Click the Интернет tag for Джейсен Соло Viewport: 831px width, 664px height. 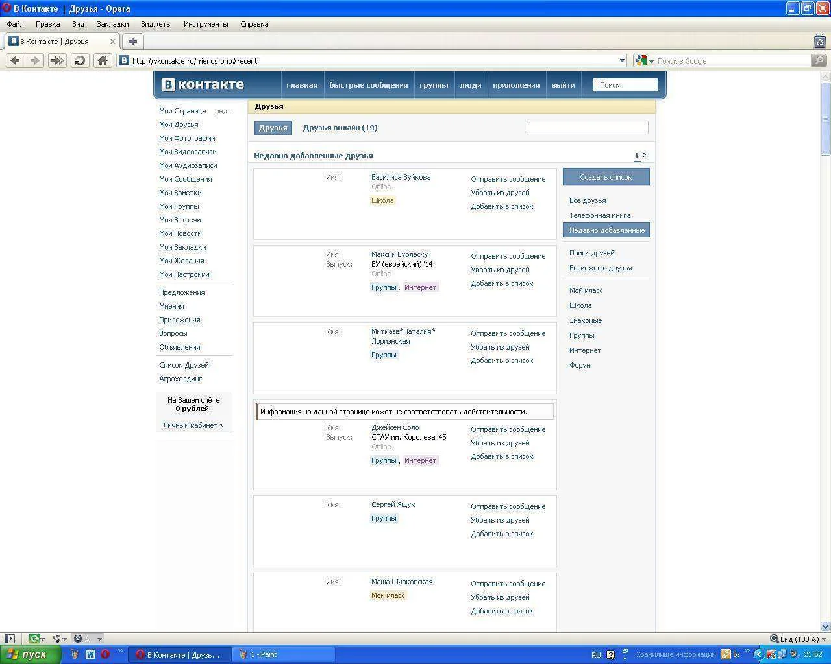tap(421, 460)
